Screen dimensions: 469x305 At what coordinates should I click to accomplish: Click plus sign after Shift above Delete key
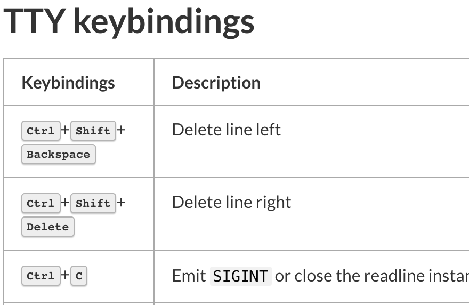click(x=121, y=202)
